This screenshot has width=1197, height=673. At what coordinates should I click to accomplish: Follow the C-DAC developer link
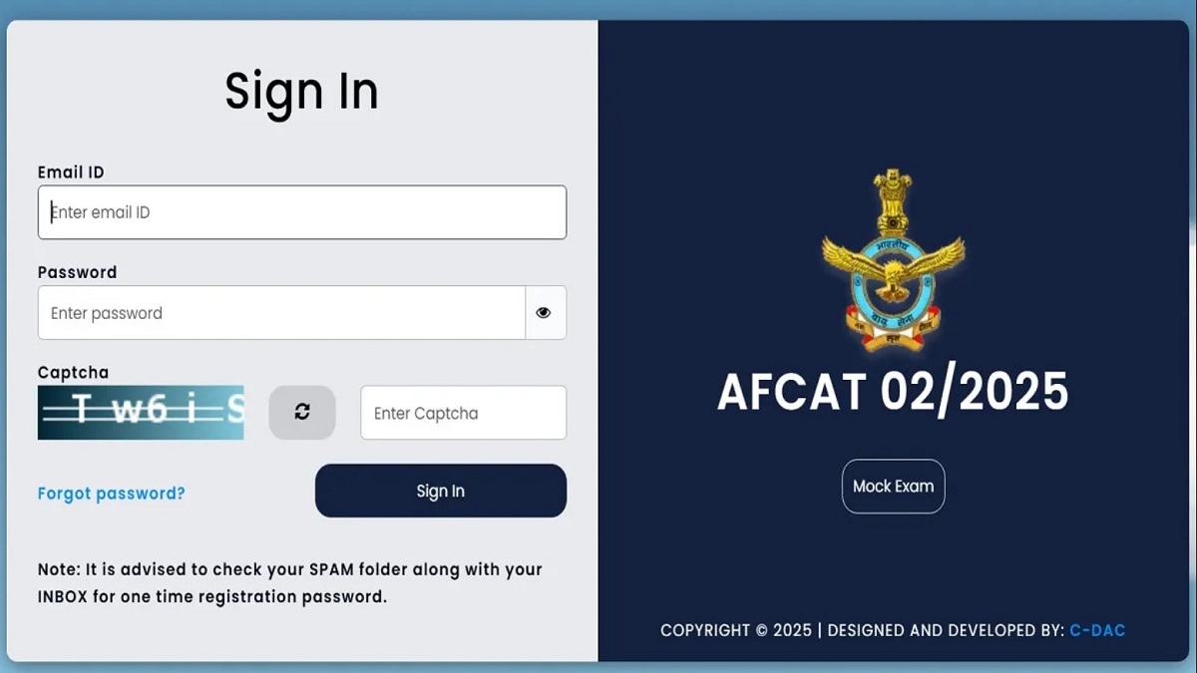click(1097, 630)
